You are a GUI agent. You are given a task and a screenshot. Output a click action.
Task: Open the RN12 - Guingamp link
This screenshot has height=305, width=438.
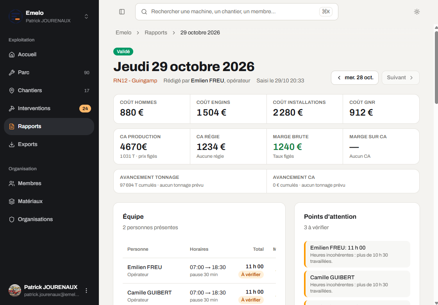tap(135, 81)
